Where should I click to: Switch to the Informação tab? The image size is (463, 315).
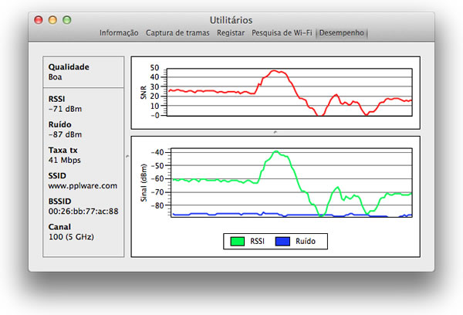click(x=119, y=33)
